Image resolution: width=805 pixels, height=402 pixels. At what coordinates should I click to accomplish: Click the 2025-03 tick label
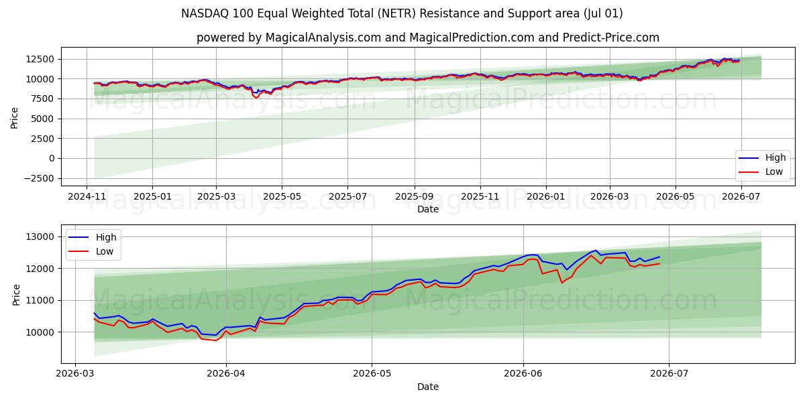(216, 196)
